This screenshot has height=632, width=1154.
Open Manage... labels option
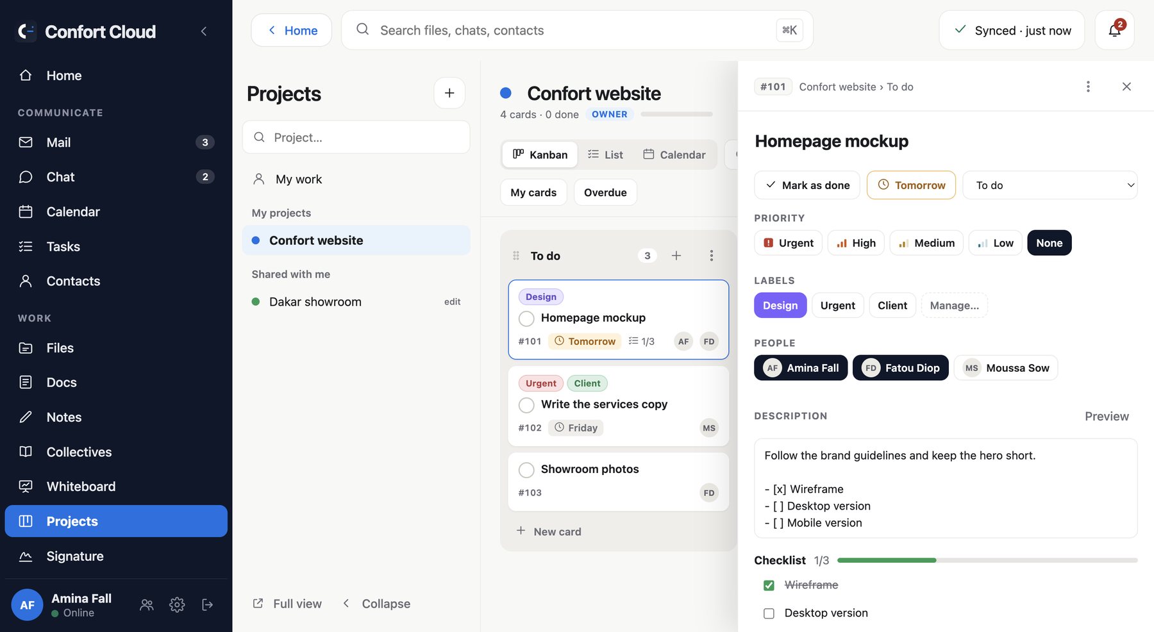point(954,306)
